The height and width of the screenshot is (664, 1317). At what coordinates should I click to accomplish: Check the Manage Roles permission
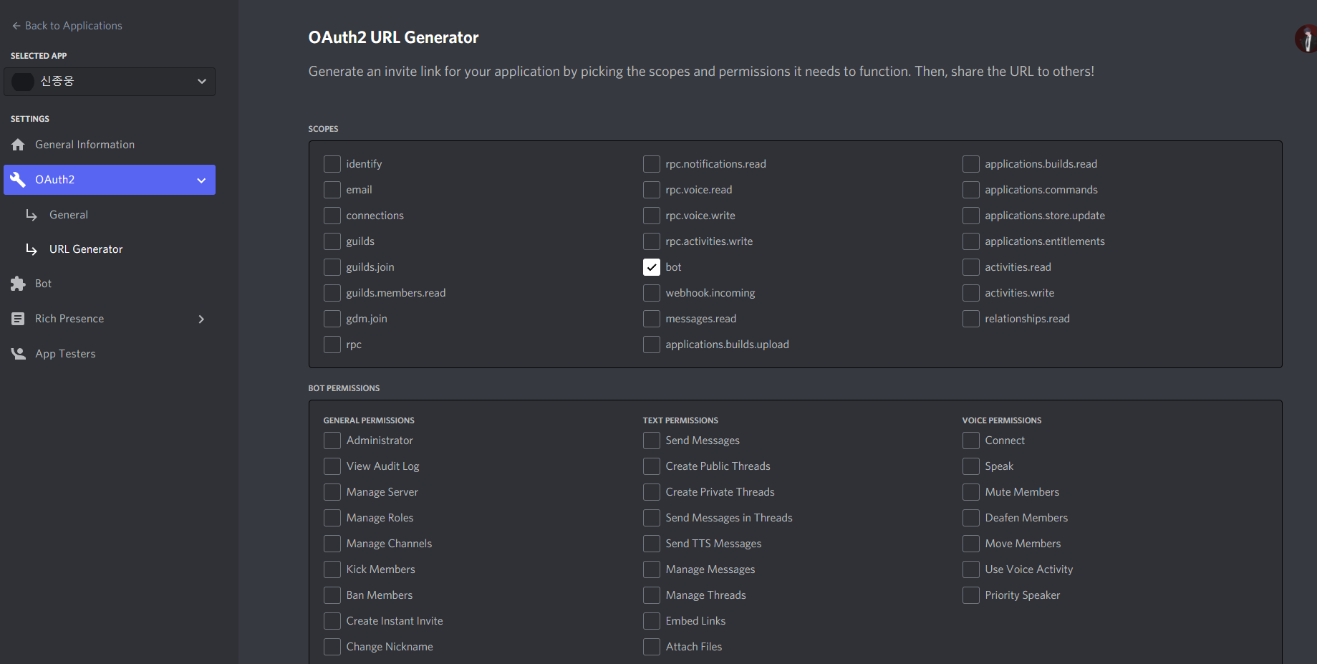point(332,518)
